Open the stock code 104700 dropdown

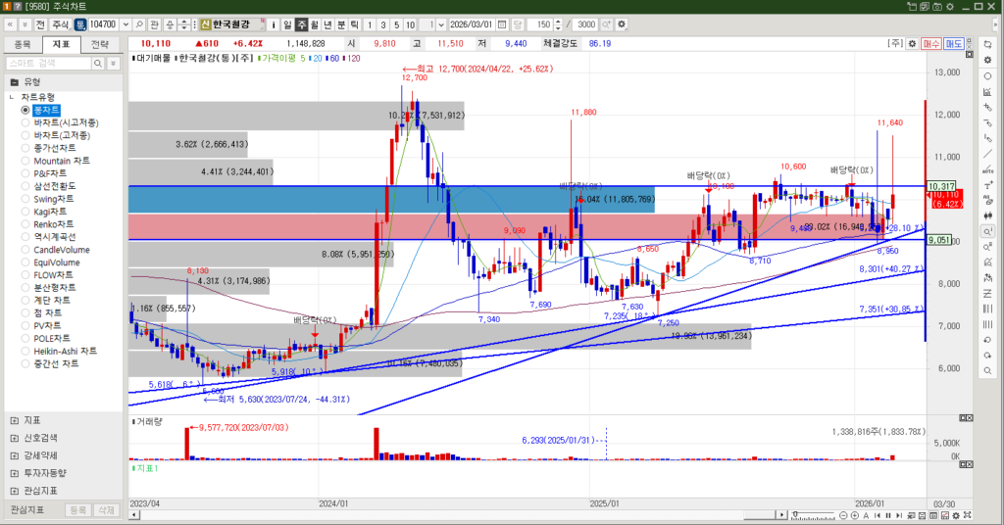(124, 24)
